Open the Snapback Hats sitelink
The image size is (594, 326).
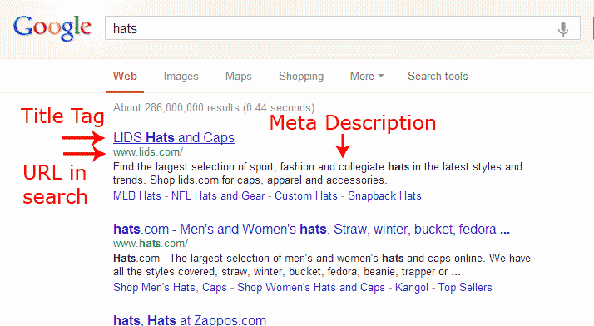coord(384,195)
